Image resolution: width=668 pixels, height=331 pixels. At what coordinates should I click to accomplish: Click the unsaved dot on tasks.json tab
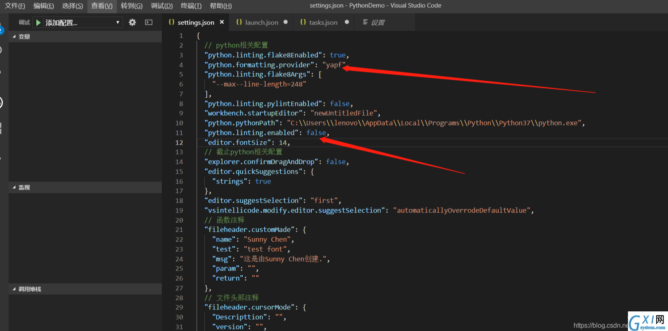[x=347, y=22]
